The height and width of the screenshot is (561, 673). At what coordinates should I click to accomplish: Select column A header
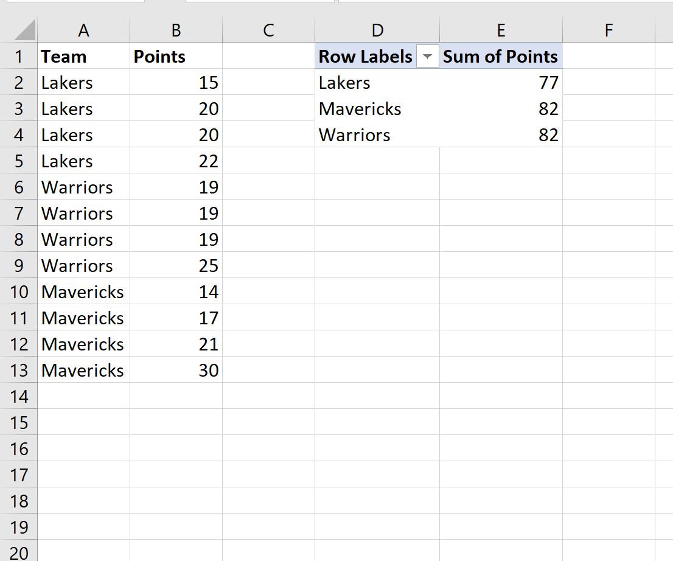click(x=84, y=30)
